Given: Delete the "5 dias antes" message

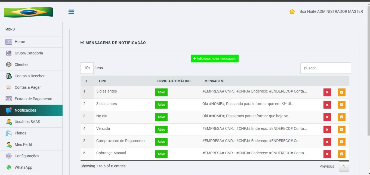Looking at the screenshot, I should tap(327, 93).
